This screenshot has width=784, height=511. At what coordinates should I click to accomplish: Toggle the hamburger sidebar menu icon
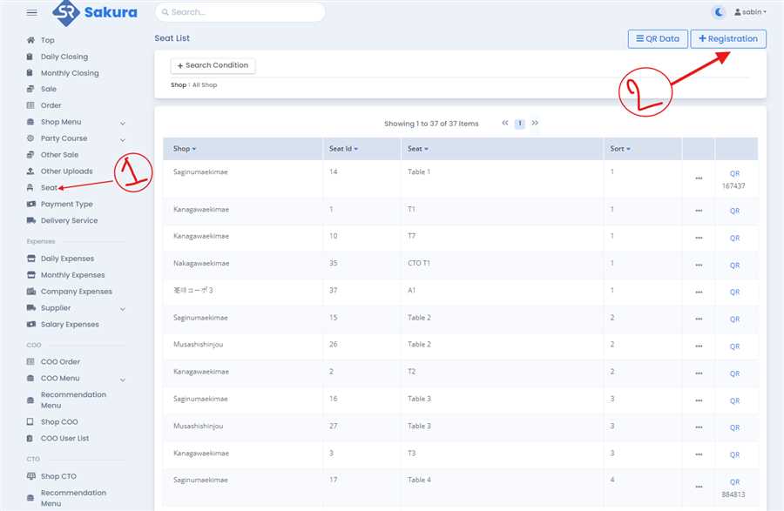[x=32, y=13]
